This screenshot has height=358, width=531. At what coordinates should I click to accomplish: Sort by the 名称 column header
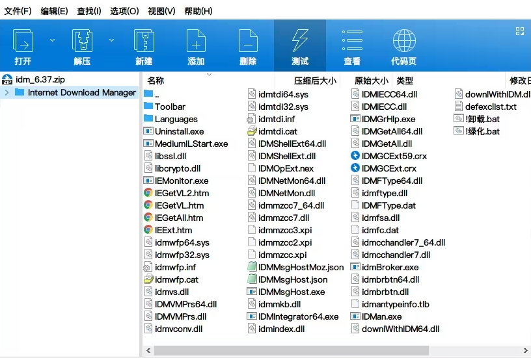(x=156, y=81)
